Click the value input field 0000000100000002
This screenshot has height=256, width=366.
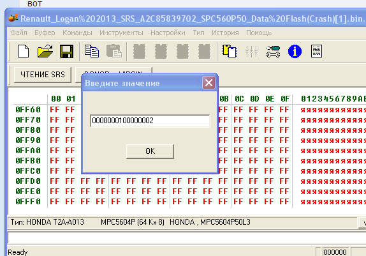(x=150, y=121)
